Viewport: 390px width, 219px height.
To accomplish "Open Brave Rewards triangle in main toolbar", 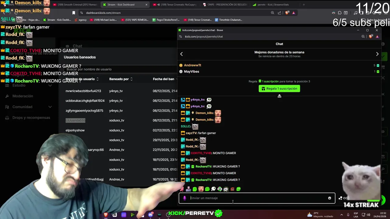I will [x=293, y=13].
